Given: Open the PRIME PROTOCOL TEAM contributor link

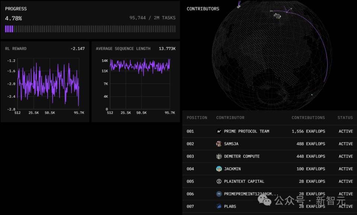Looking at the screenshot, I should point(247,131).
